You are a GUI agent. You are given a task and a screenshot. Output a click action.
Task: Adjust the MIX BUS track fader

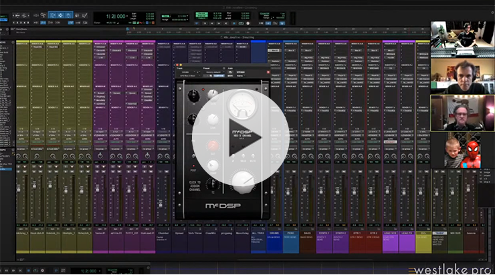click(452, 191)
